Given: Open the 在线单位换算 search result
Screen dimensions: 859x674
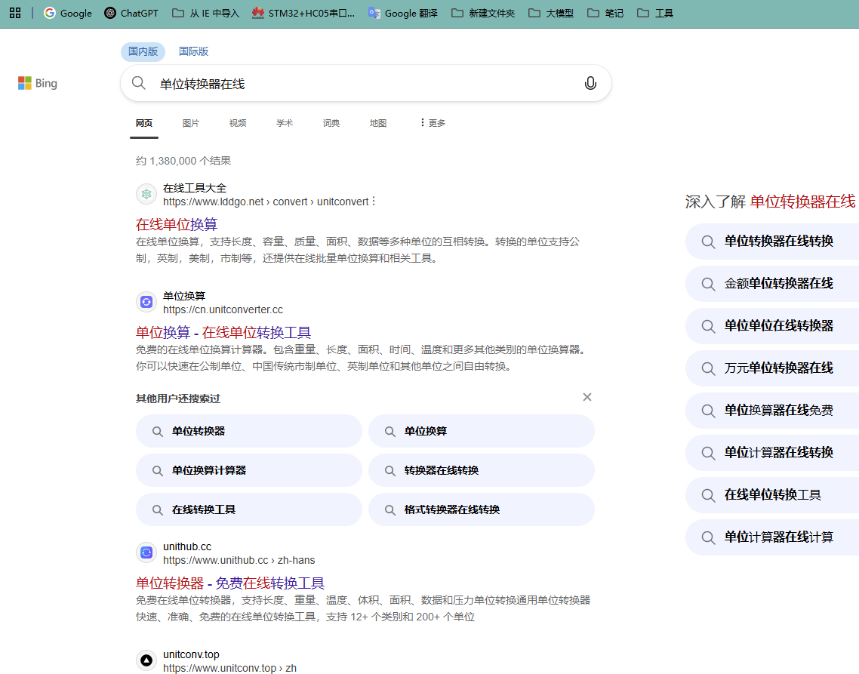Looking at the screenshot, I should pyautogui.click(x=176, y=224).
